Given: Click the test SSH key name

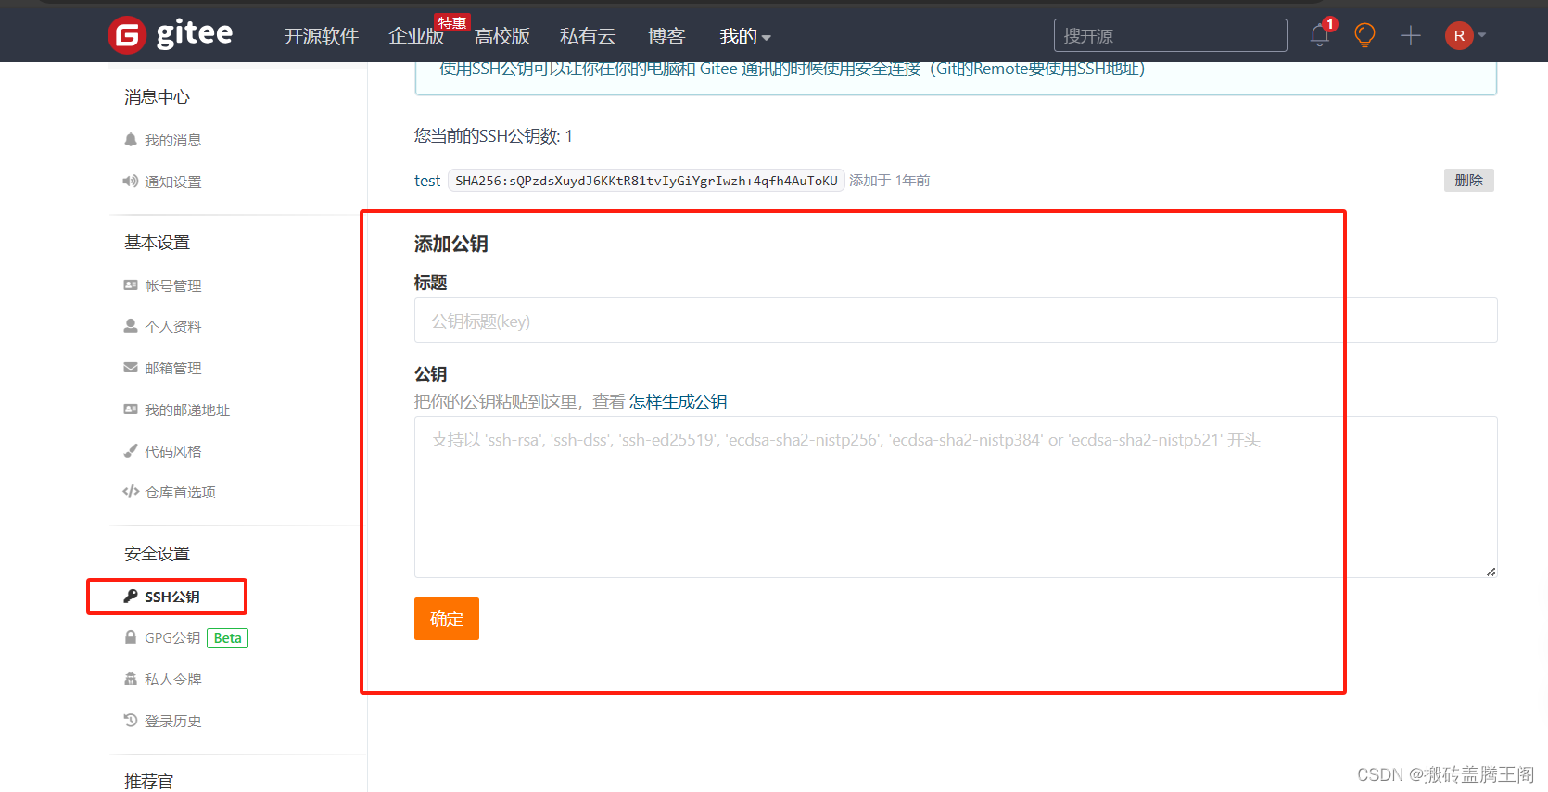Looking at the screenshot, I should (427, 181).
